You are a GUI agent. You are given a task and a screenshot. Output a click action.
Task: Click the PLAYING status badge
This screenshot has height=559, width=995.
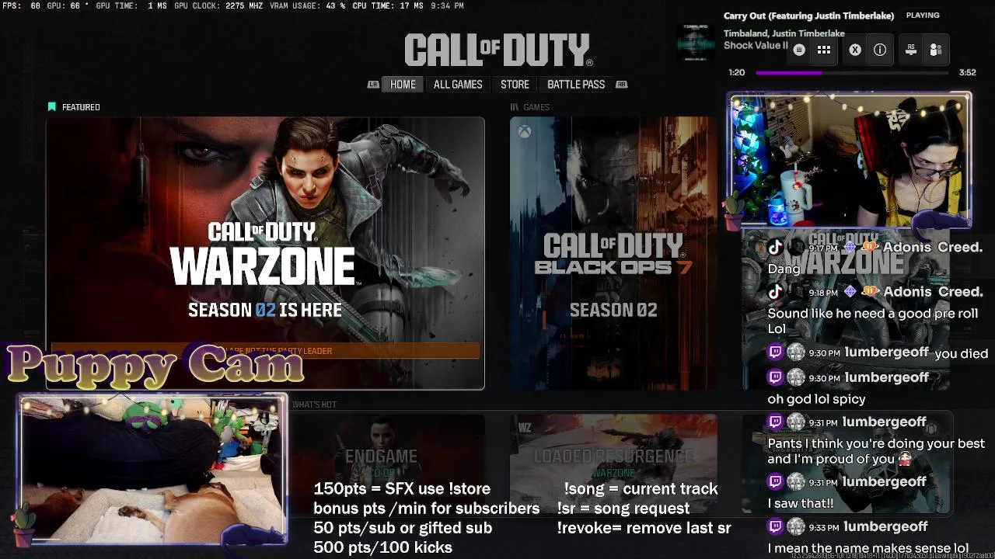coord(923,15)
